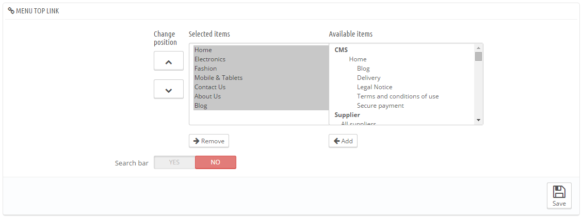Set Search bar to YES
Image resolution: width=583 pixels, height=217 pixels.
[x=174, y=162]
